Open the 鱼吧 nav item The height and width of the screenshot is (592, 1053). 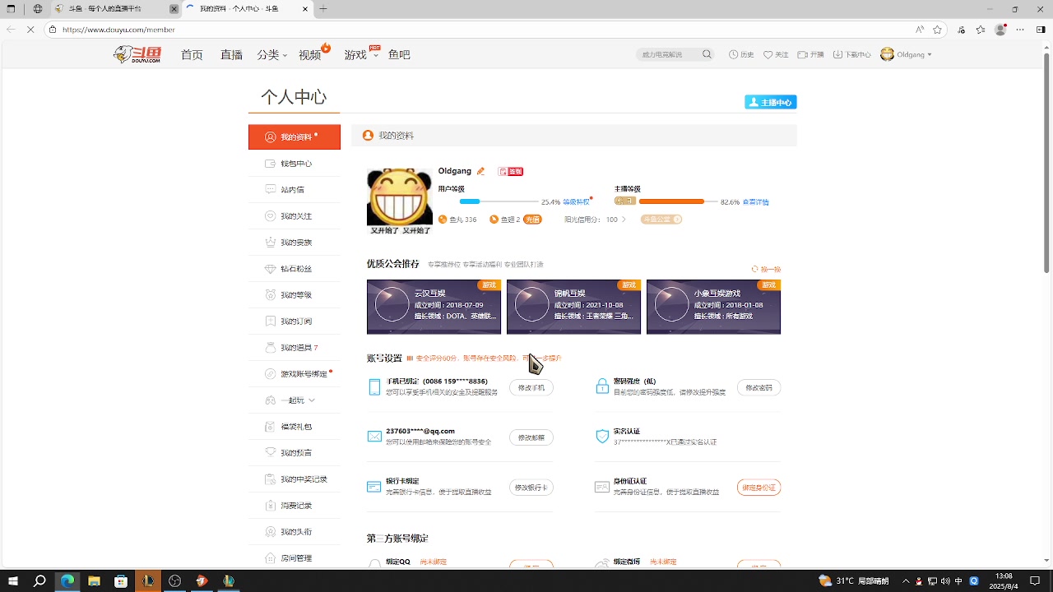click(399, 55)
